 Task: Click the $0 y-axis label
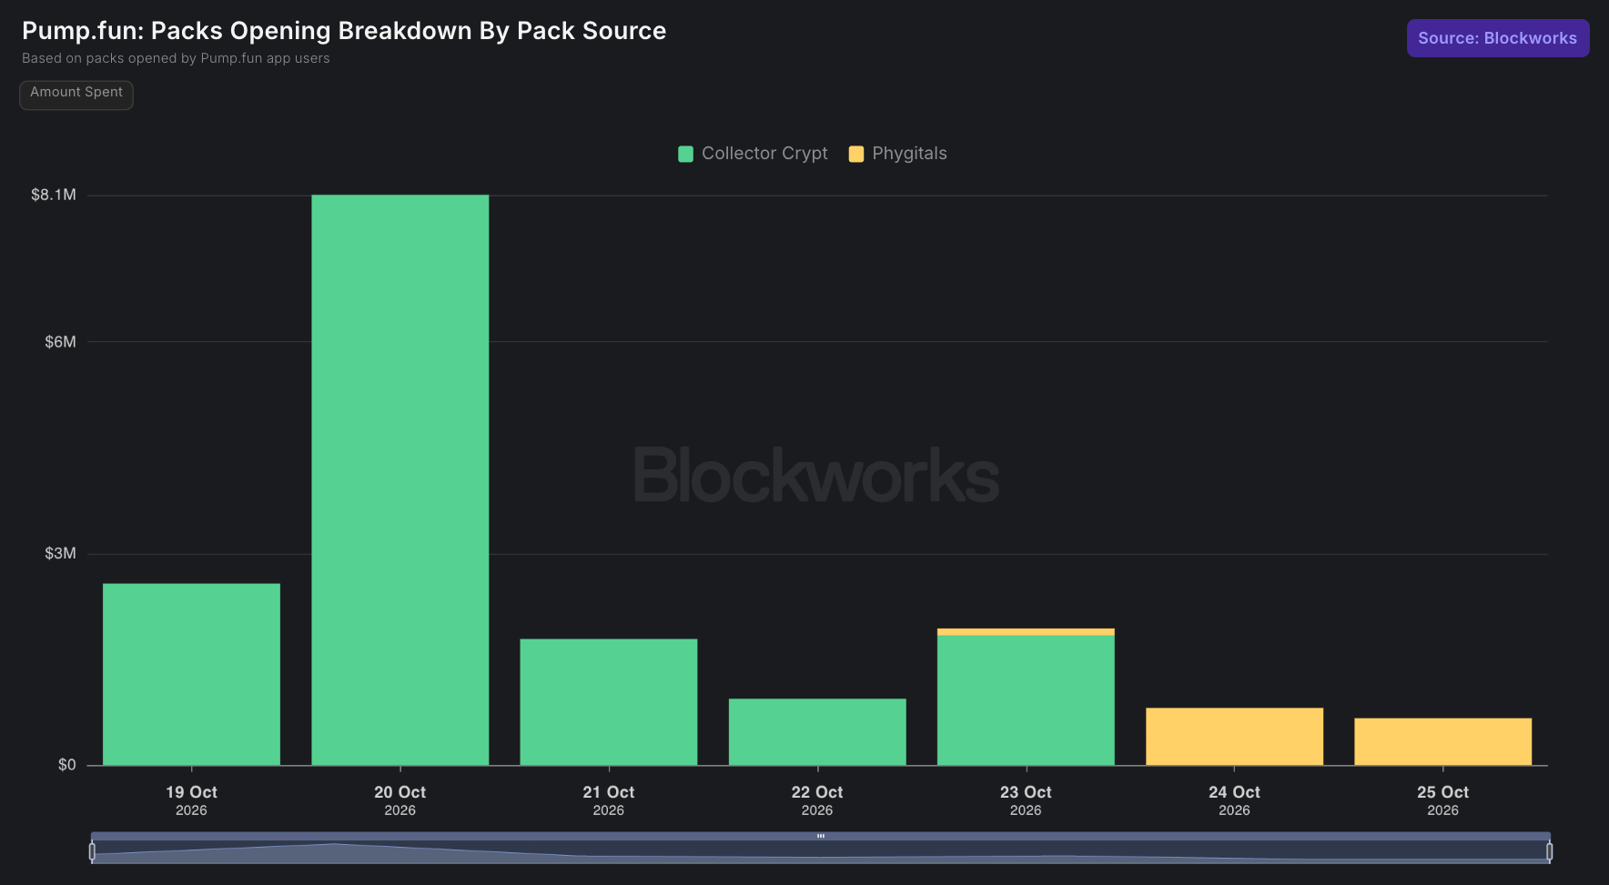(x=66, y=765)
